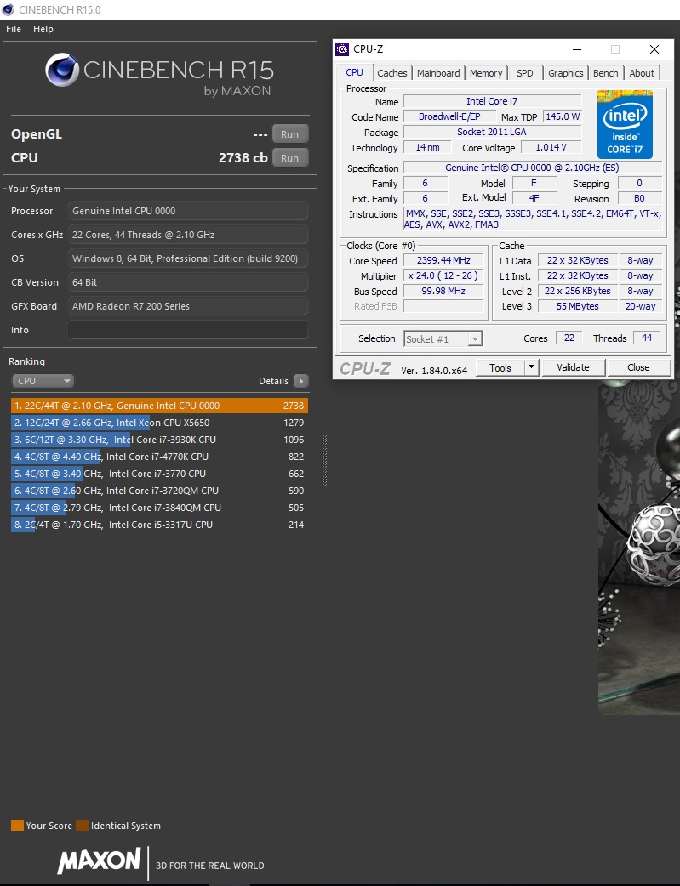This screenshot has height=886, width=680.
Task: Switch to the Memory tab in CPU-Z
Action: (486, 73)
